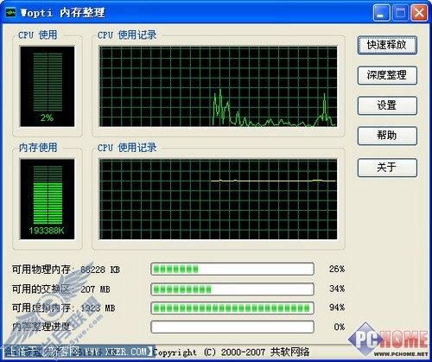Screen dimensions: 432x362
Task: Click the 可用虚拟内存 MB text
Action: pos(63,308)
